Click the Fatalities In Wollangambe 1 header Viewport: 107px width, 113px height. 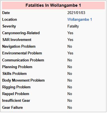coord(53,5)
